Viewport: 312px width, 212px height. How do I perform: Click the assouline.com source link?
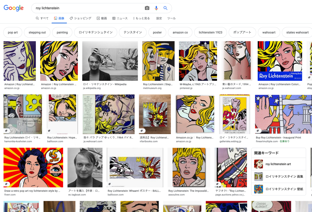coord(177,195)
